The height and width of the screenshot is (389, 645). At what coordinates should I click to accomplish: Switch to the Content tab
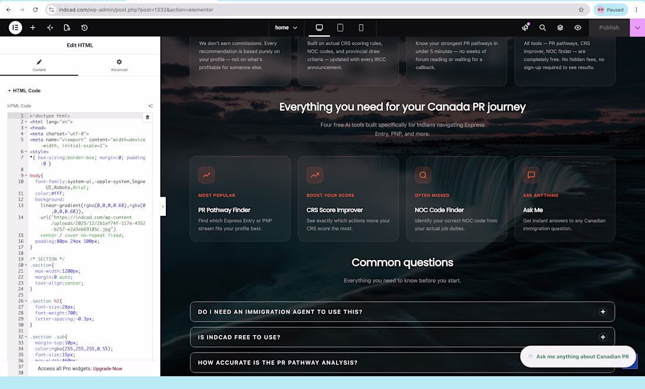39,65
